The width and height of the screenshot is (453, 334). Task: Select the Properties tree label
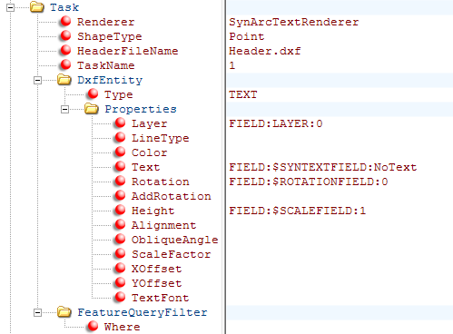(x=141, y=109)
